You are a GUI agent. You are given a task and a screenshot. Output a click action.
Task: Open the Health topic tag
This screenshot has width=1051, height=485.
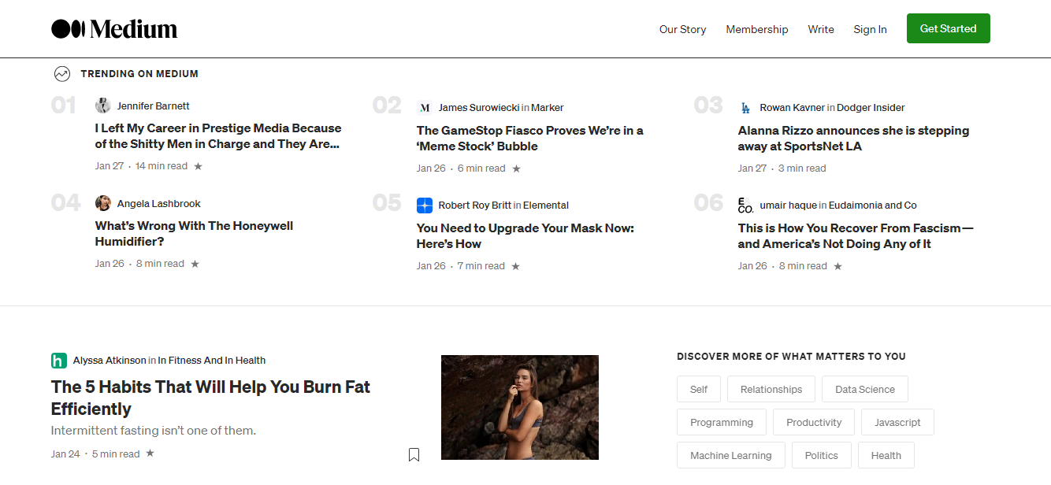tap(886, 455)
